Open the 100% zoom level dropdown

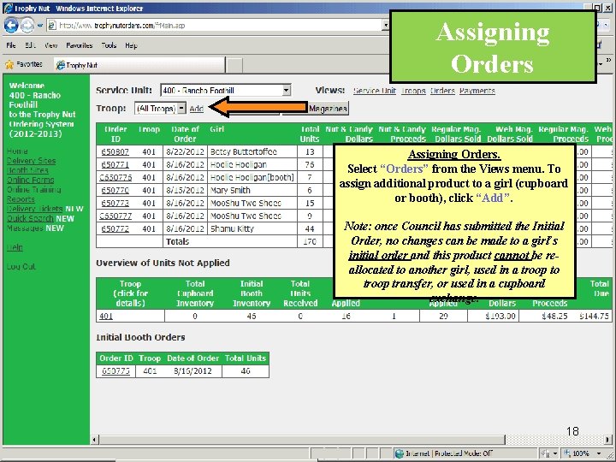tap(599, 453)
